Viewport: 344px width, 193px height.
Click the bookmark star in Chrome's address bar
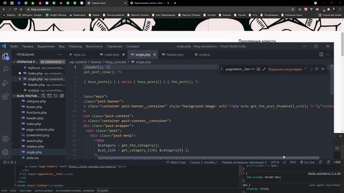coord(292,9)
